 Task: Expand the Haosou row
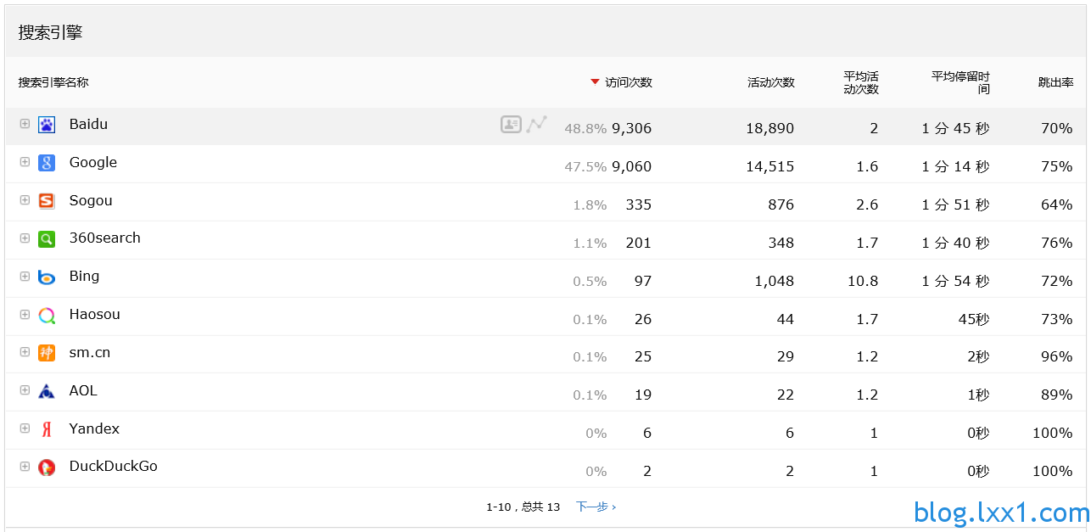(x=25, y=314)
